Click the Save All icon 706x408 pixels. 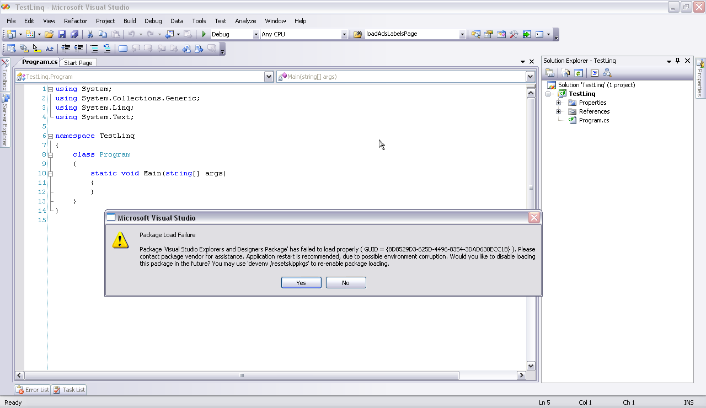pos(74,34)
